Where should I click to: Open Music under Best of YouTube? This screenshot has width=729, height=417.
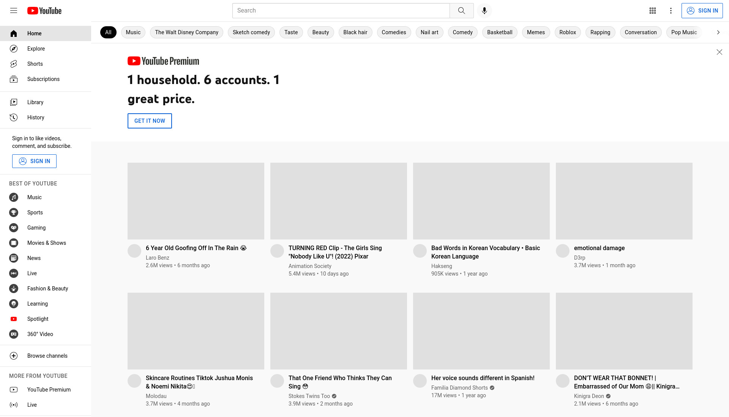pos(46,197)
